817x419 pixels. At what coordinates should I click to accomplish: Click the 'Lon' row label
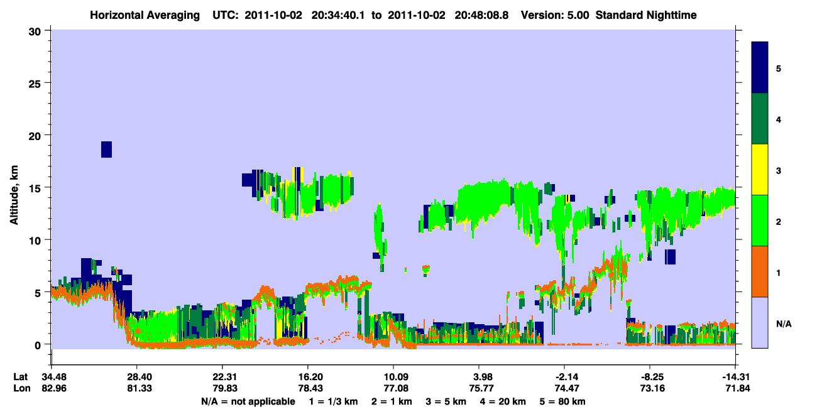(21, 388)
